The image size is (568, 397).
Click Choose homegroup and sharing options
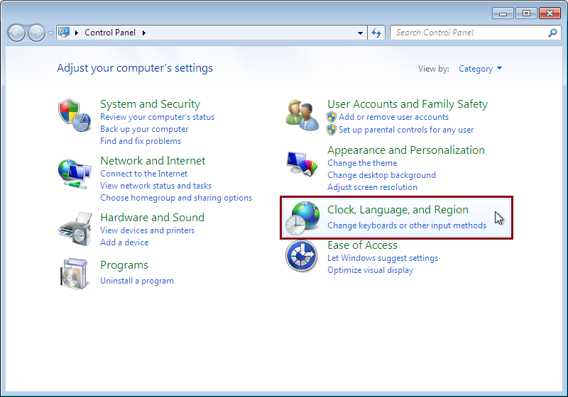176,198
